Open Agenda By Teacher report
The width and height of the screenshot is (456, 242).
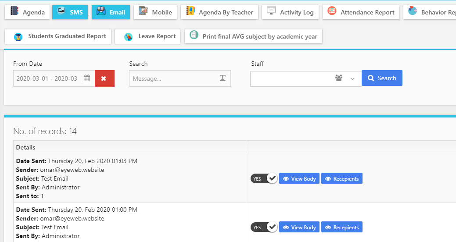pyautogui.click(x=219, y=12)
